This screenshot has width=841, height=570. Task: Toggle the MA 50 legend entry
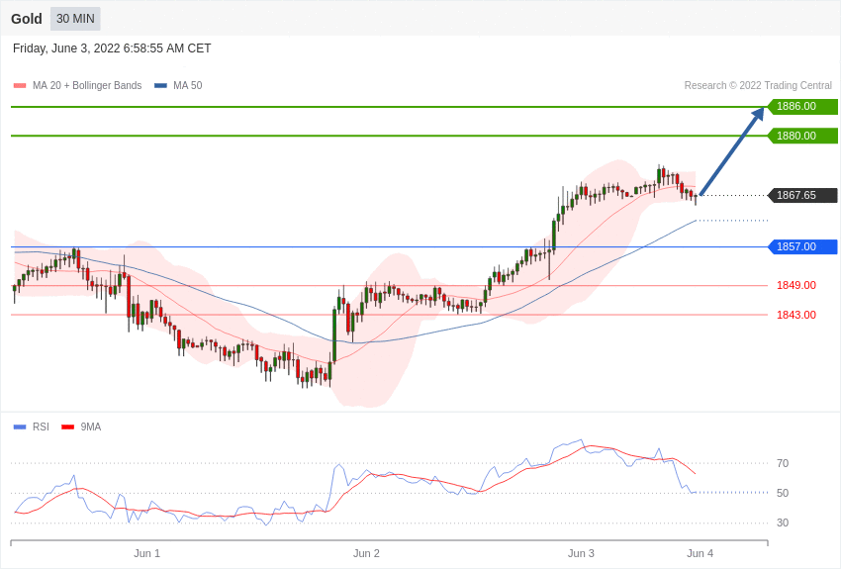click(187, 86)
